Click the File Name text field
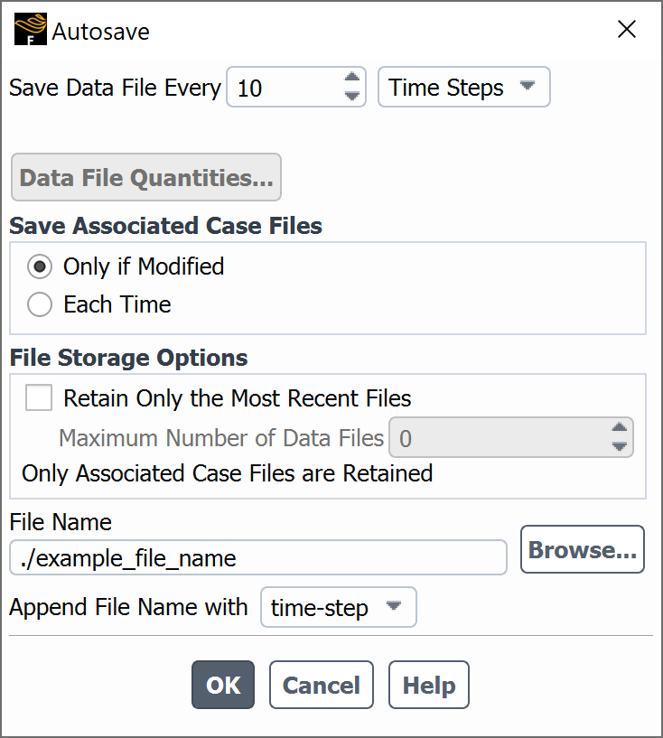663x738 pixels. [258, 557]
